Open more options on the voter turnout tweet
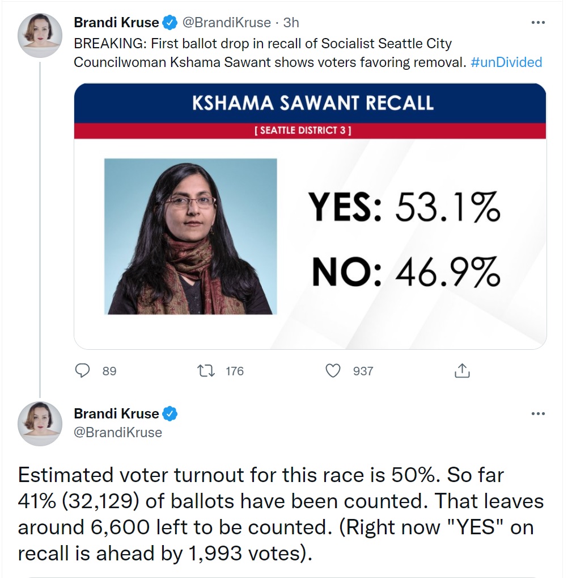 point(537,414)
